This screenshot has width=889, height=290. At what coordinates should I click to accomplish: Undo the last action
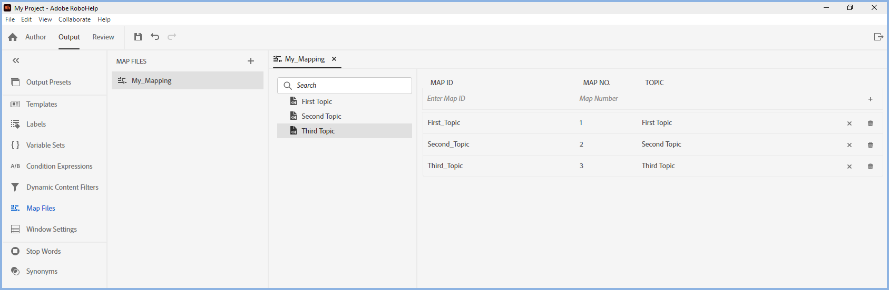pos(155,37)
